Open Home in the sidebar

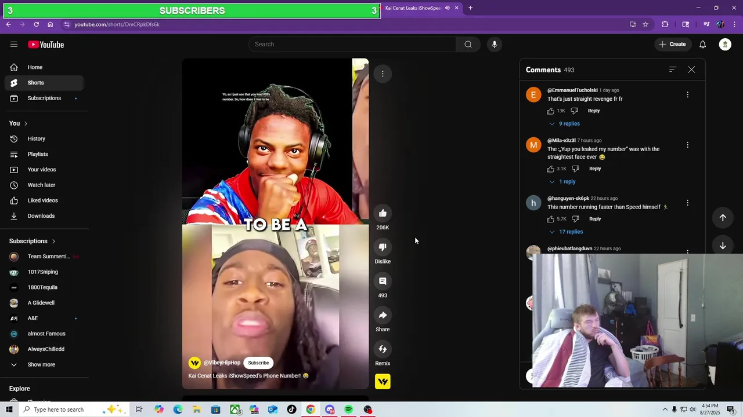pos(44,67)
